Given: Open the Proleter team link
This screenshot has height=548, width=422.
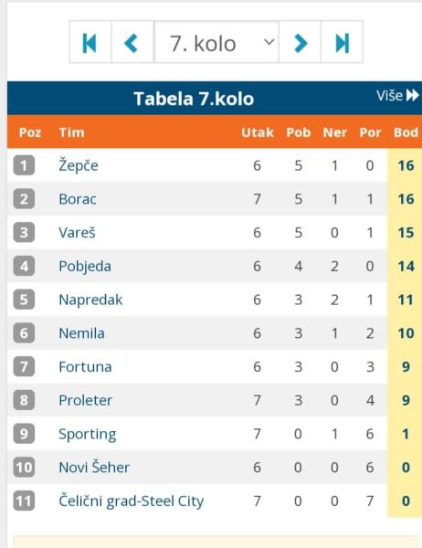Looking at the screenshot, I should click(x=86, y=401).
